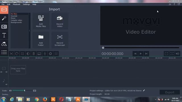Click the timeline zoom scale slider

(x=22, y=91)
